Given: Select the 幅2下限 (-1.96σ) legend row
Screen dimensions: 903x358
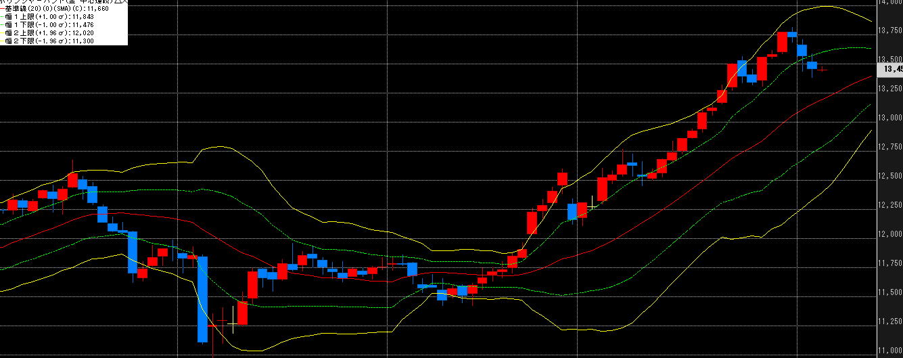Looking at the screenshot, I should coord(47,41).
